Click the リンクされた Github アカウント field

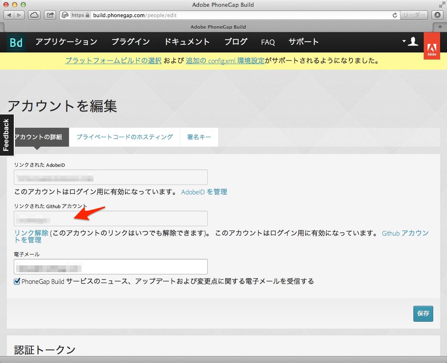click(111, 218)
